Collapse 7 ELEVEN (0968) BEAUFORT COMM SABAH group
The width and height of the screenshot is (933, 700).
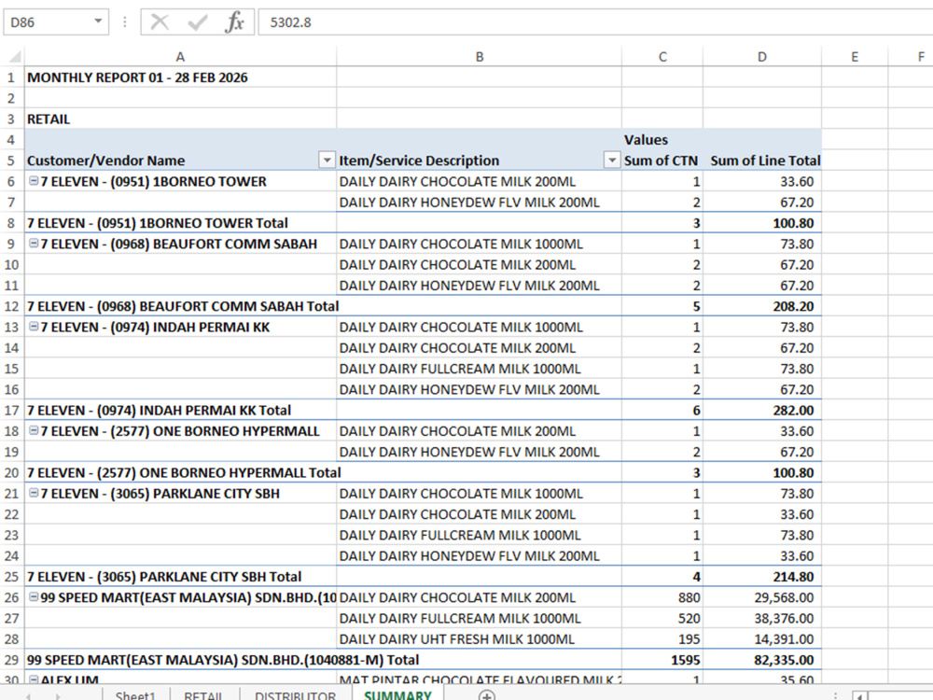34,244
